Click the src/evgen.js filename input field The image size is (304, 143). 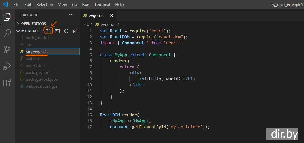click(x=52, y=51)
